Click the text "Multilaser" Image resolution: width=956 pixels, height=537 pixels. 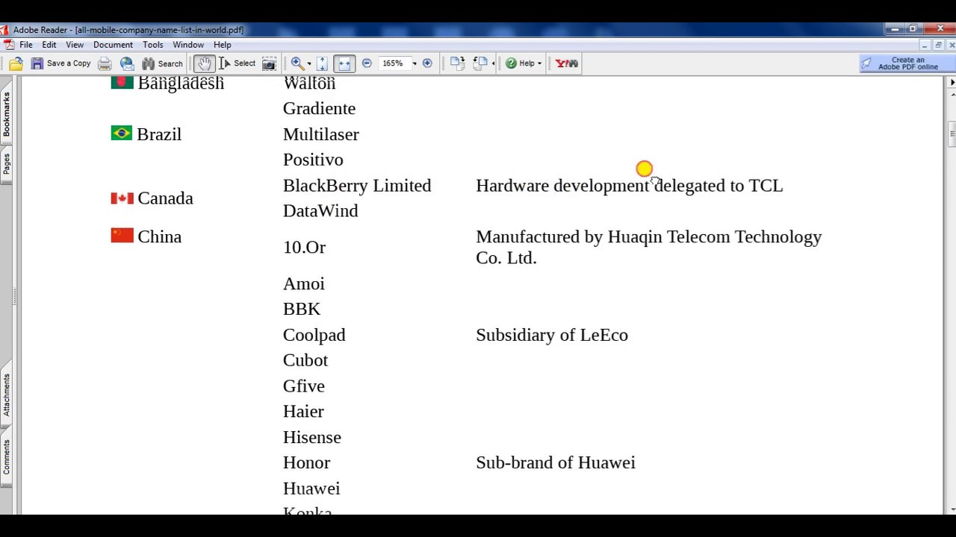point(321,134)
